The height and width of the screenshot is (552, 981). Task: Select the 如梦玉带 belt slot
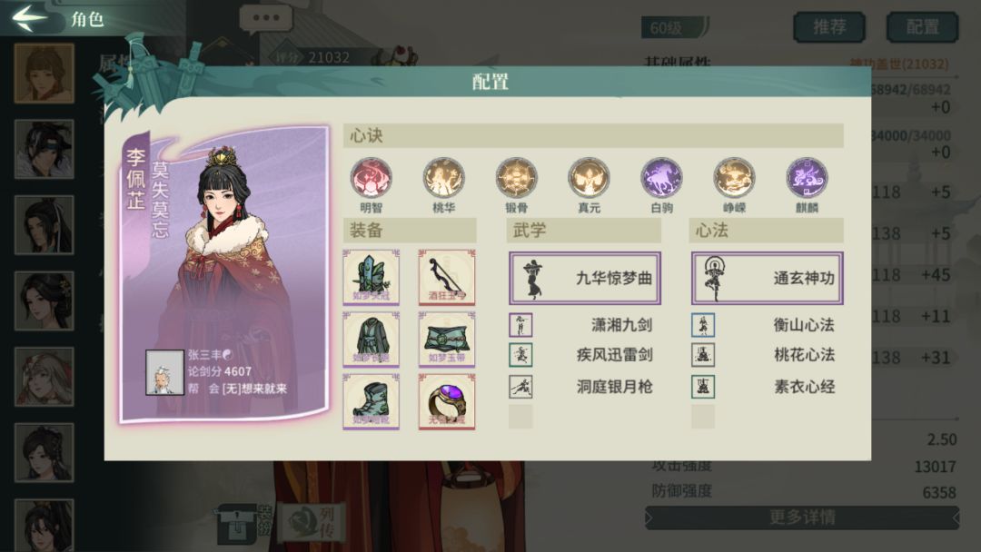pos(447,339)
